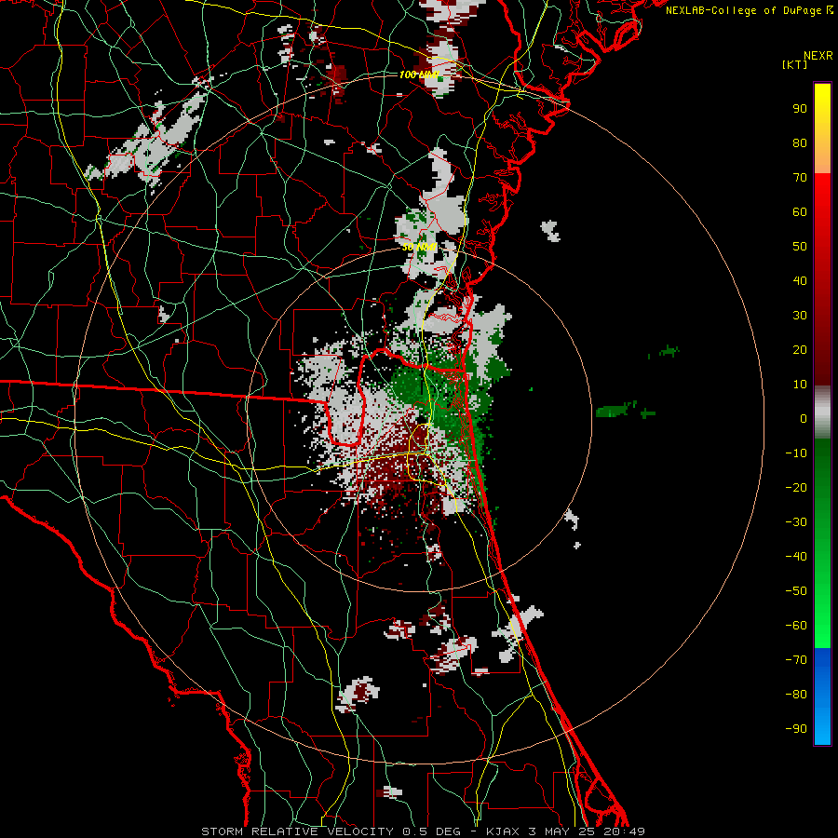Click the gray zero-velocity segment of the color bar
Screen dimensions: 838x838
(x=822, y=412)
